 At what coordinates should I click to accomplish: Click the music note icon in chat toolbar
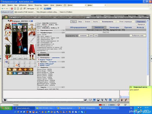coord(110,100)
